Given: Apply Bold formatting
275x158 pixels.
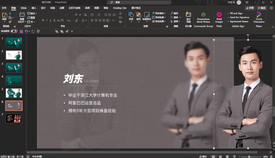Looking at the screenshot, I should point(43,20).
